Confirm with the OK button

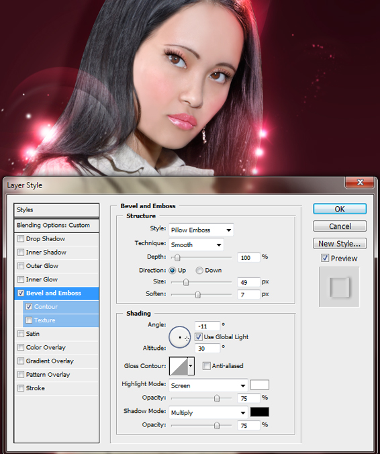tap(340, 209)
